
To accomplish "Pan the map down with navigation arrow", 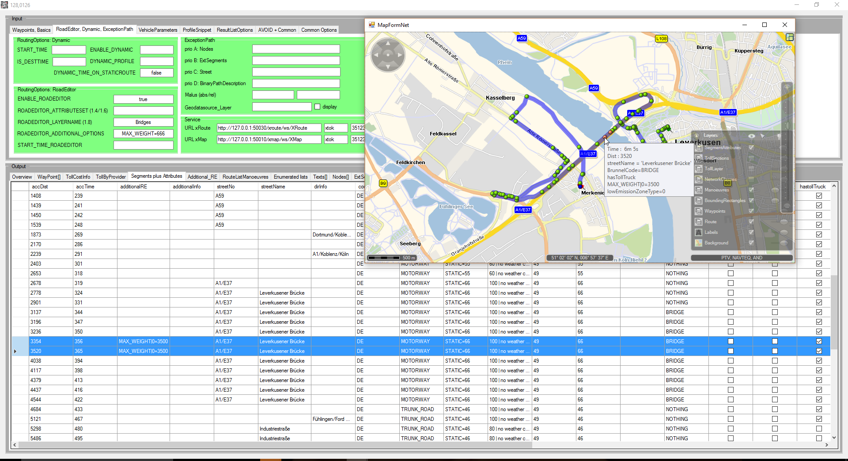I will 388,67.
